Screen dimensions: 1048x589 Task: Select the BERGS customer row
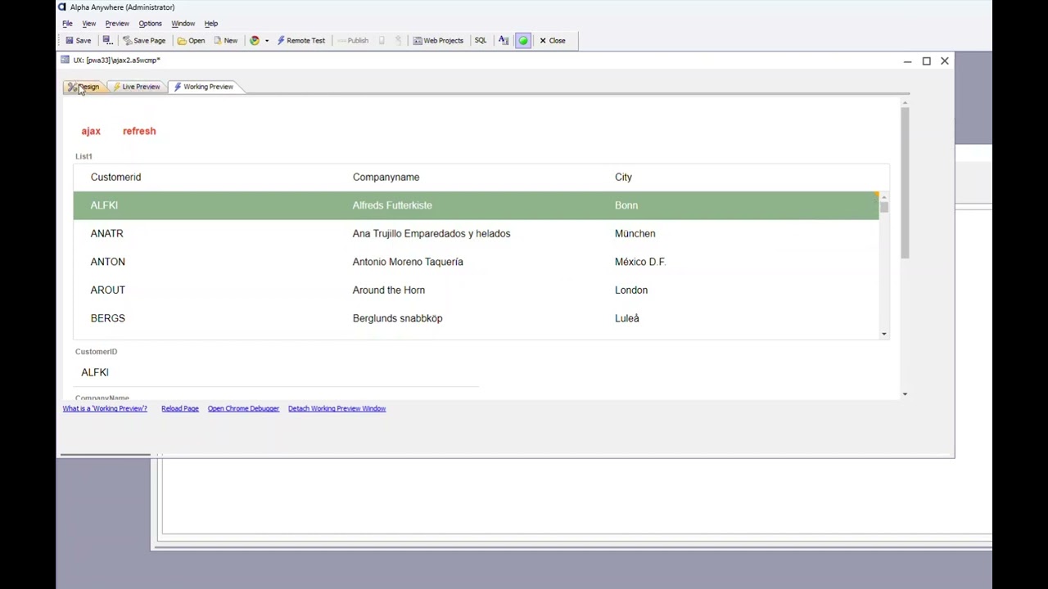(x=476, y=318)
